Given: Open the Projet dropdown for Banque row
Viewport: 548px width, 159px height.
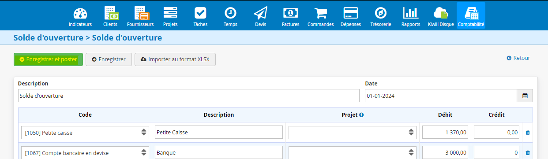Looking at the screenshot, I should click(x=352, y=153).
